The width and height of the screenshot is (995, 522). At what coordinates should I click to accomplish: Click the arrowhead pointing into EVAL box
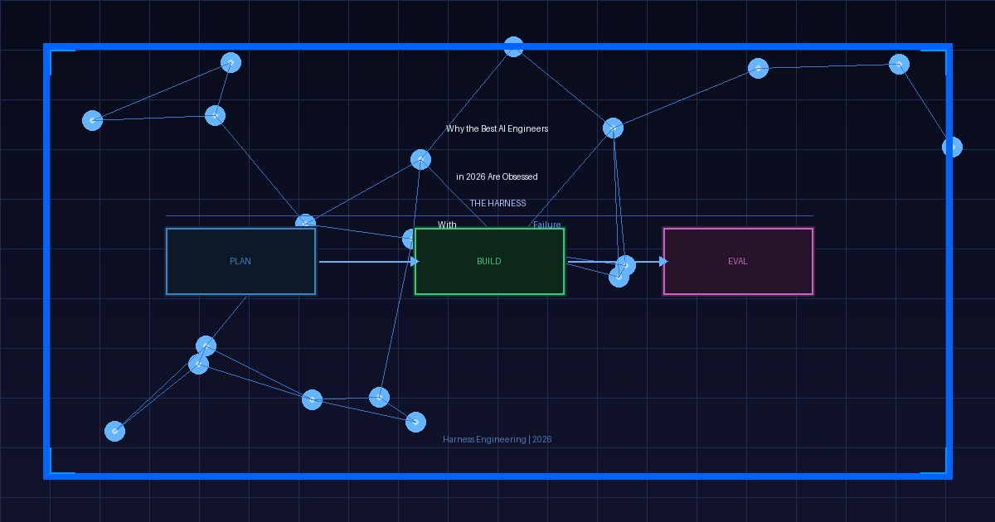pyautogui.click(x=663, y=262)
